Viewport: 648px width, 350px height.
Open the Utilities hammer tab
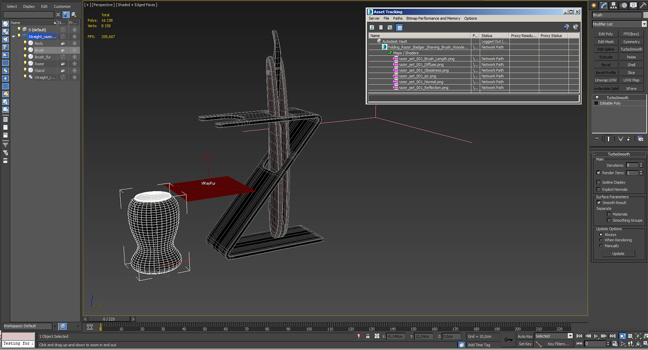coord(643,5)
